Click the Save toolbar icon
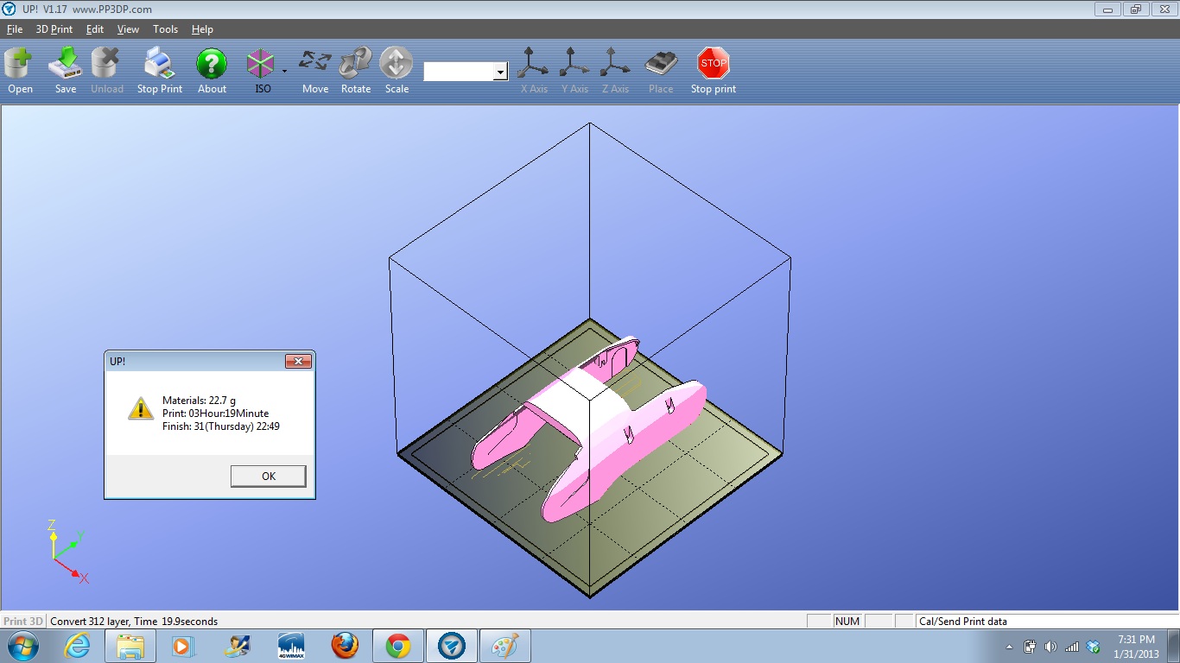The width and height of the screenshot is (1180, 663). tap(66, 65)
